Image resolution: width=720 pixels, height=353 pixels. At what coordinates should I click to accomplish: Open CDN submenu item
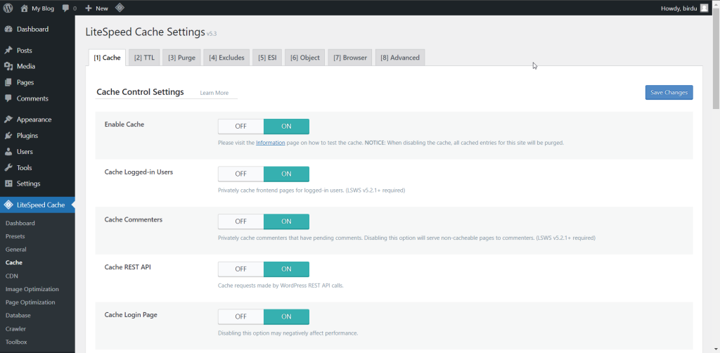point(12,276)
